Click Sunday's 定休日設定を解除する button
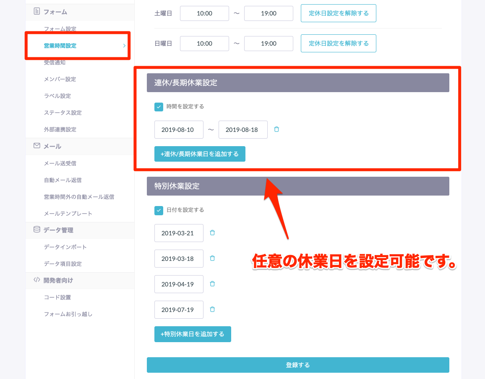This screenshot has width=485, height=379. pyautogui.click(x=338, y=43)
